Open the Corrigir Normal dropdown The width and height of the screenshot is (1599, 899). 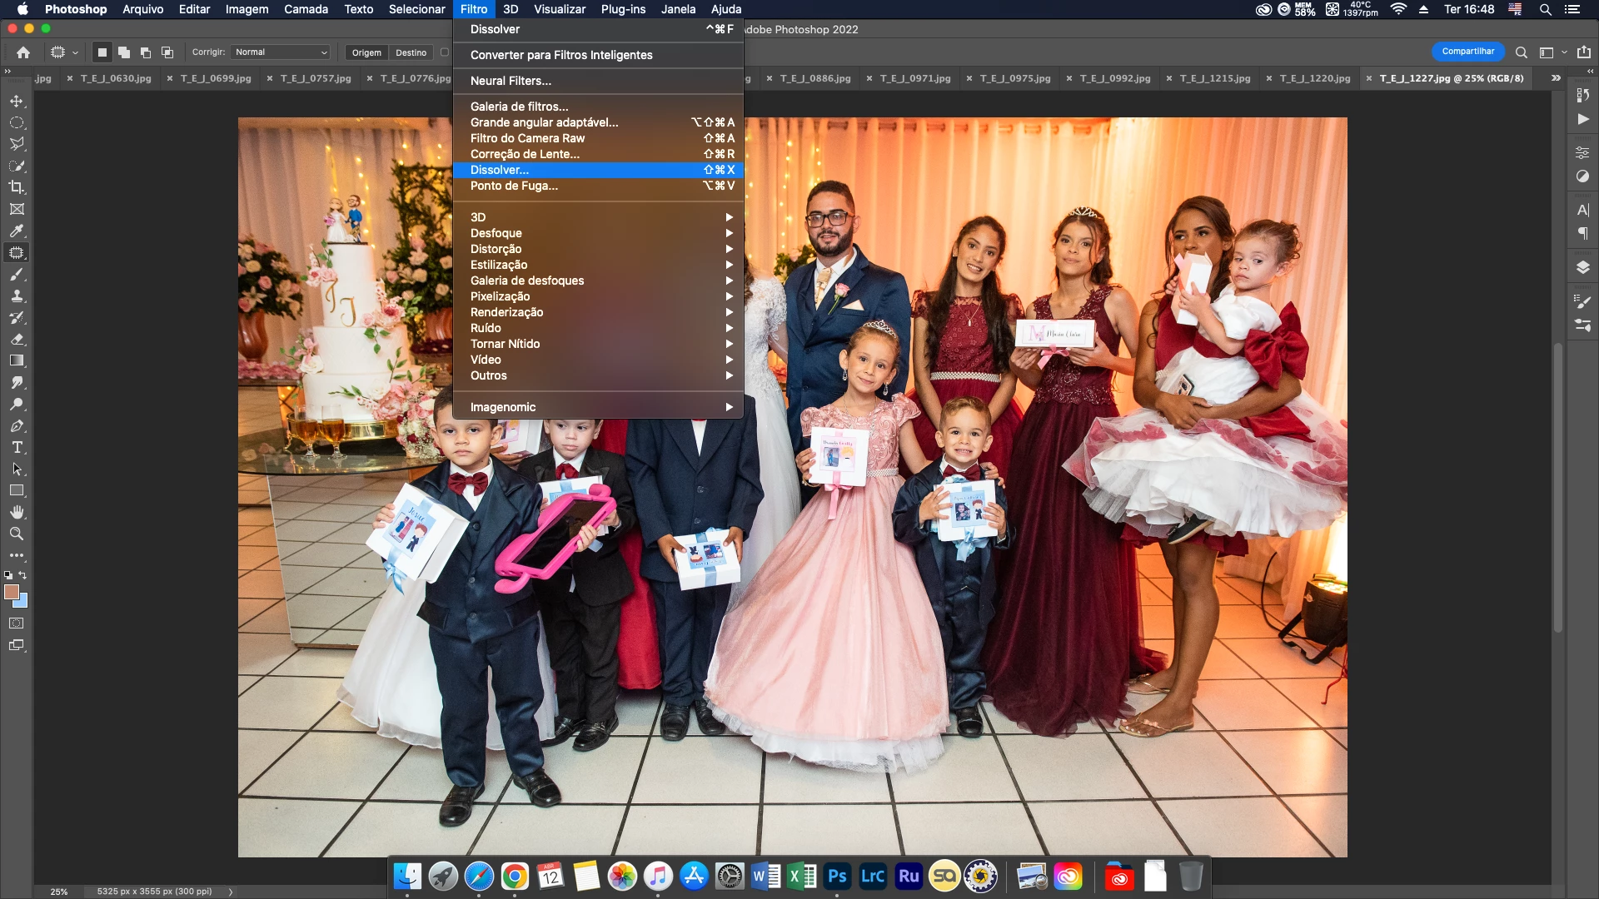pos(281,52)
